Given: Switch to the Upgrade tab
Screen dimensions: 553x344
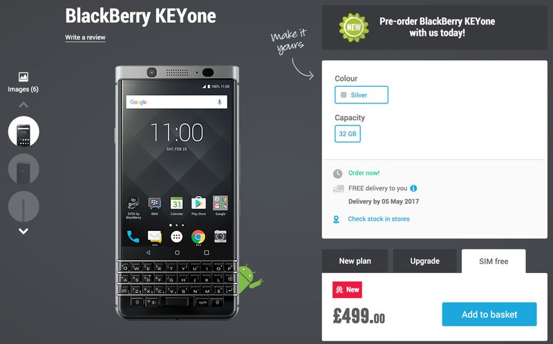Looking at the screenshot, I should pyautogui.click(x=424, y=261).
